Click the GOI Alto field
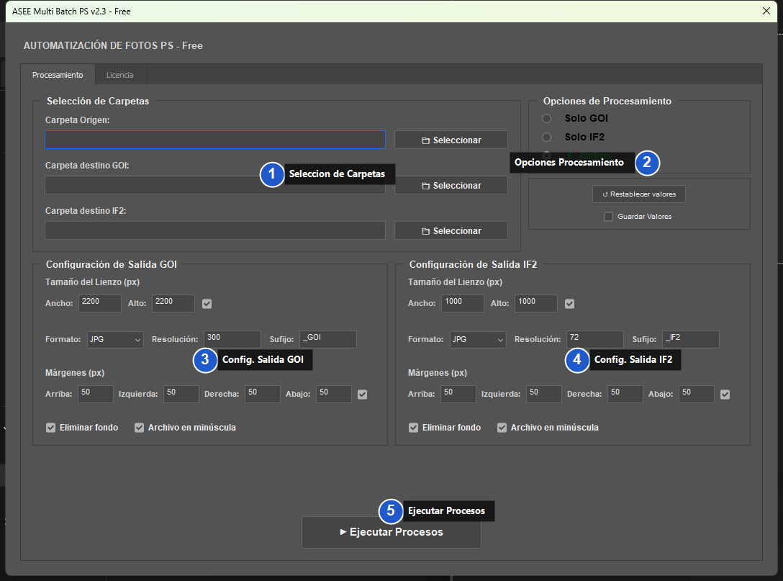 (x=173, y=303)
